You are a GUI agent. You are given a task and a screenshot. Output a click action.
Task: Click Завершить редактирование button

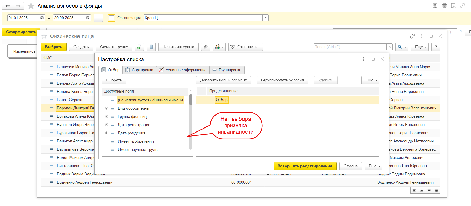[305, 166]
